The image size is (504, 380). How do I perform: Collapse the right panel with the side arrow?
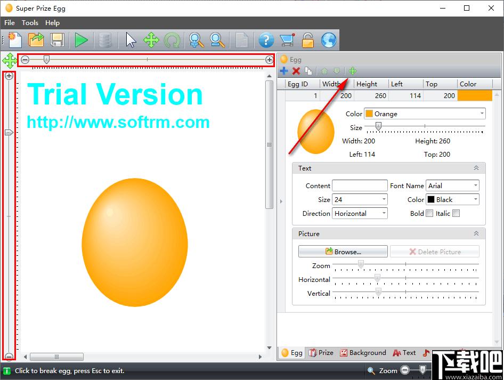pyautogui.click(x=281, y=201)
